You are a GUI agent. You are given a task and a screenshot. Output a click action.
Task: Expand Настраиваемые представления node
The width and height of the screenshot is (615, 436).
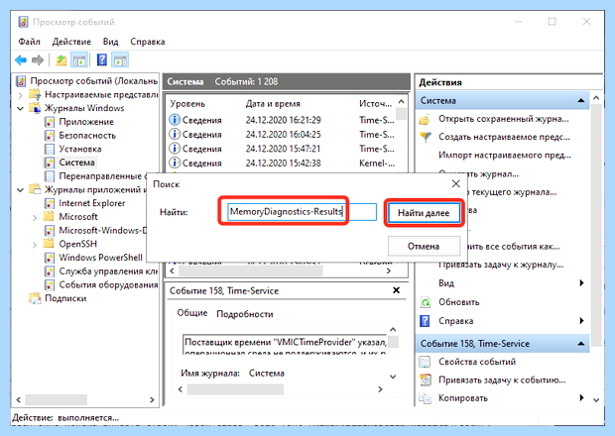[21, 95]
